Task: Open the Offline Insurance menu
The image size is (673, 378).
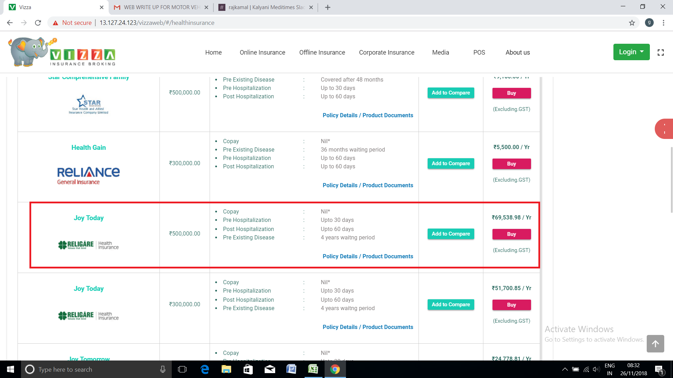Action: [322, 52]
